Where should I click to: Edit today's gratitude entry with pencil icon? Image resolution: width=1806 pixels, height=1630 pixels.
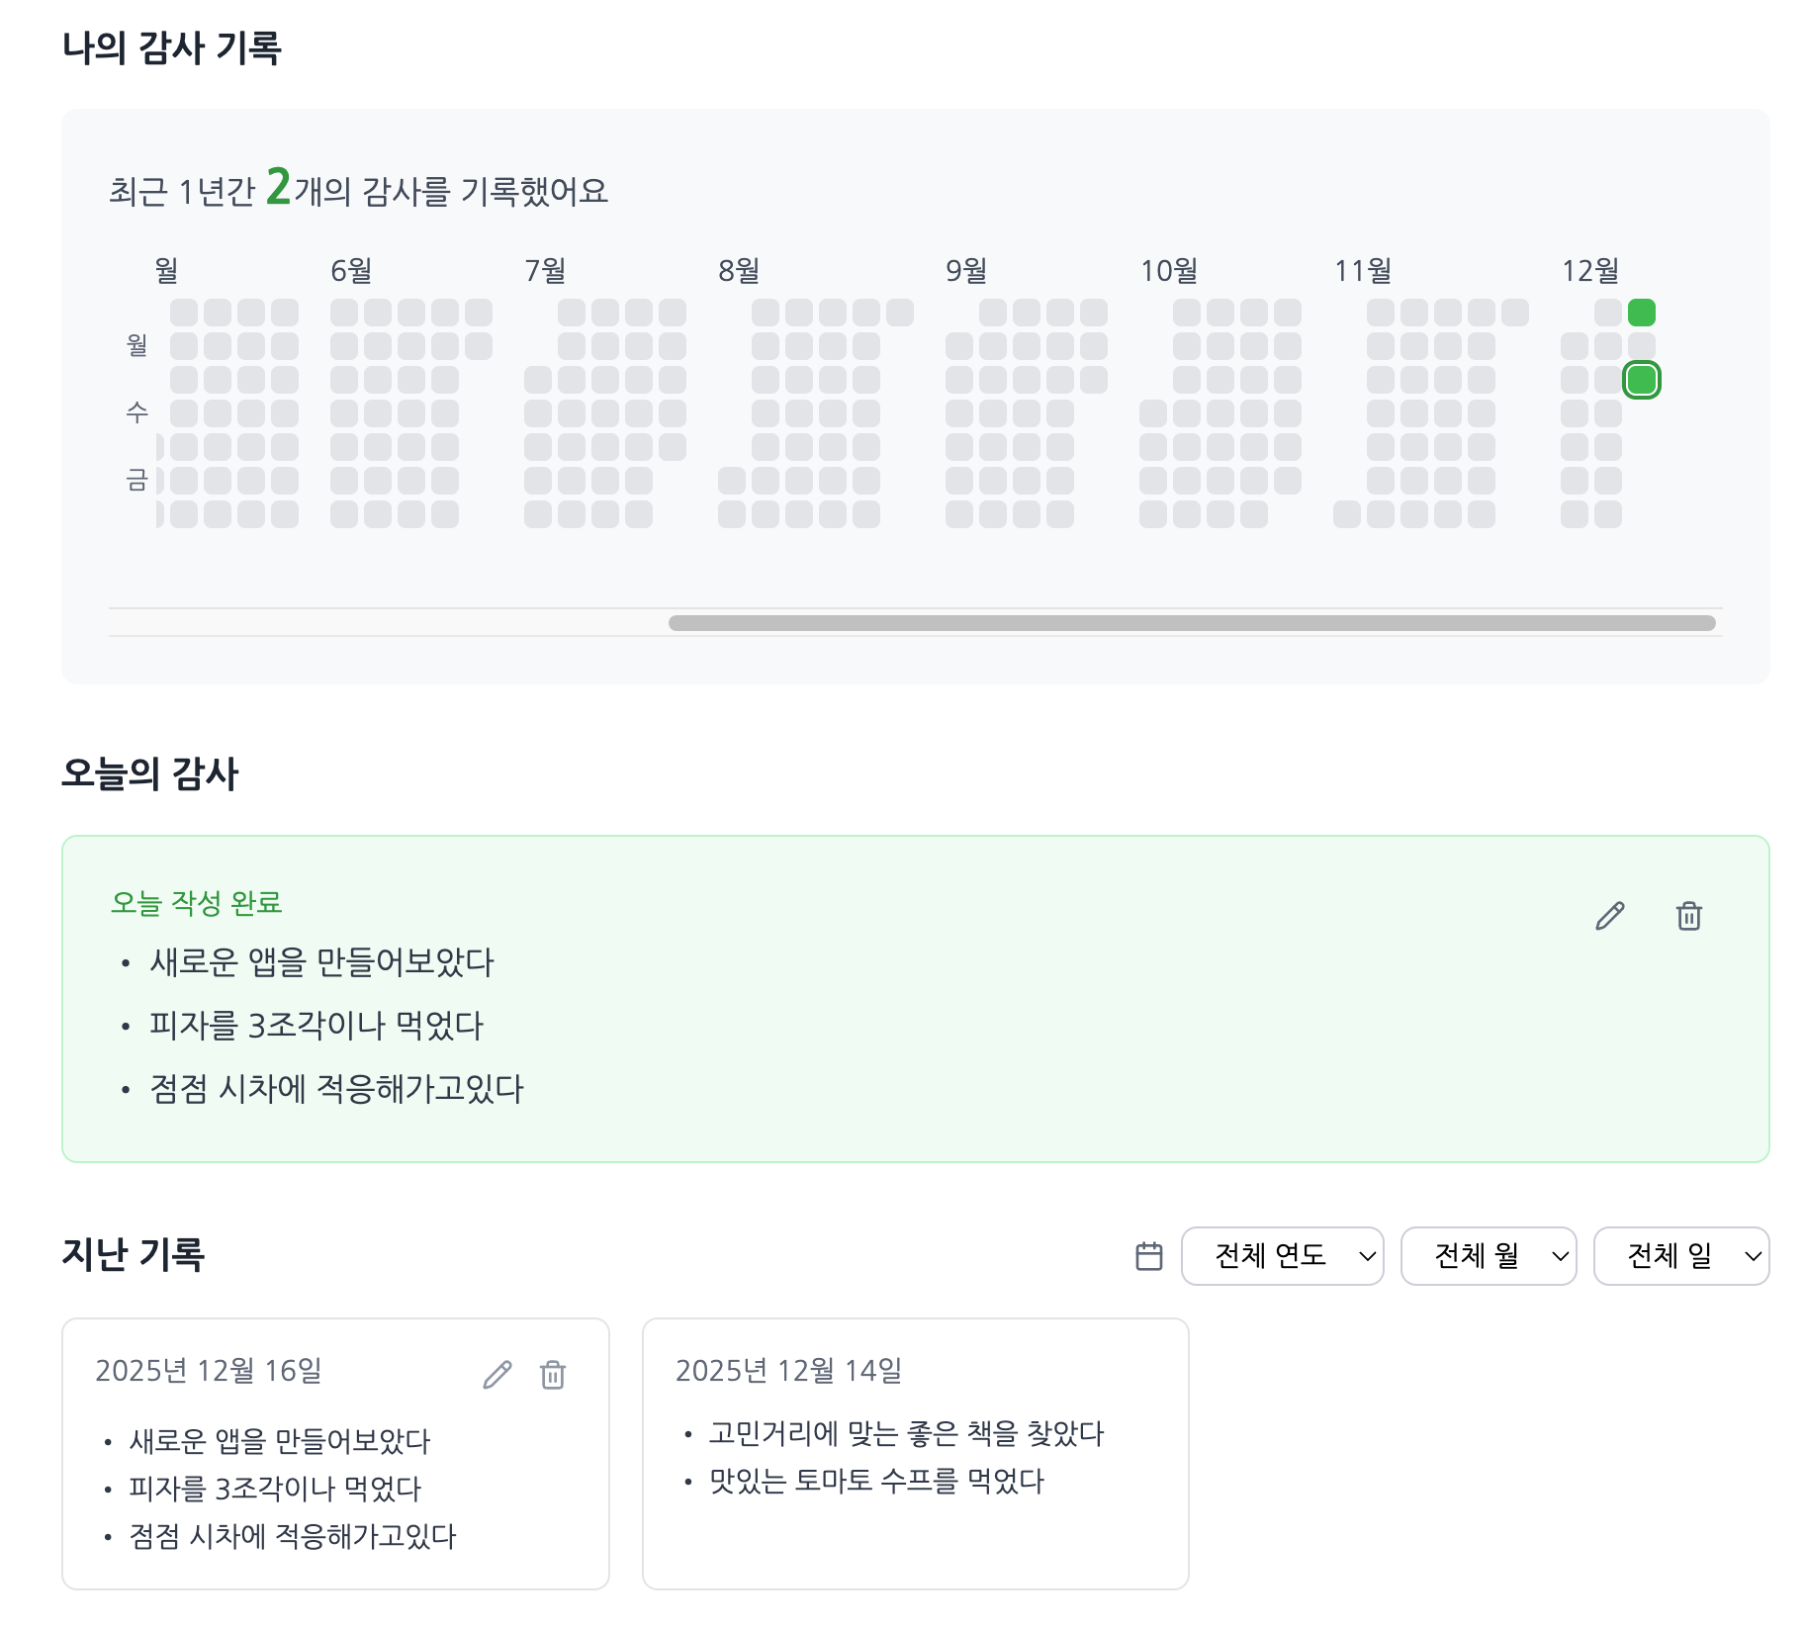pyautogui.click(x=1609, y=916)
